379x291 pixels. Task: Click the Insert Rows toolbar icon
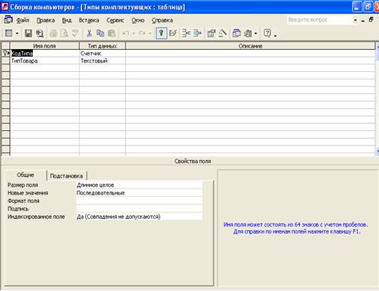tap(186, 33)
